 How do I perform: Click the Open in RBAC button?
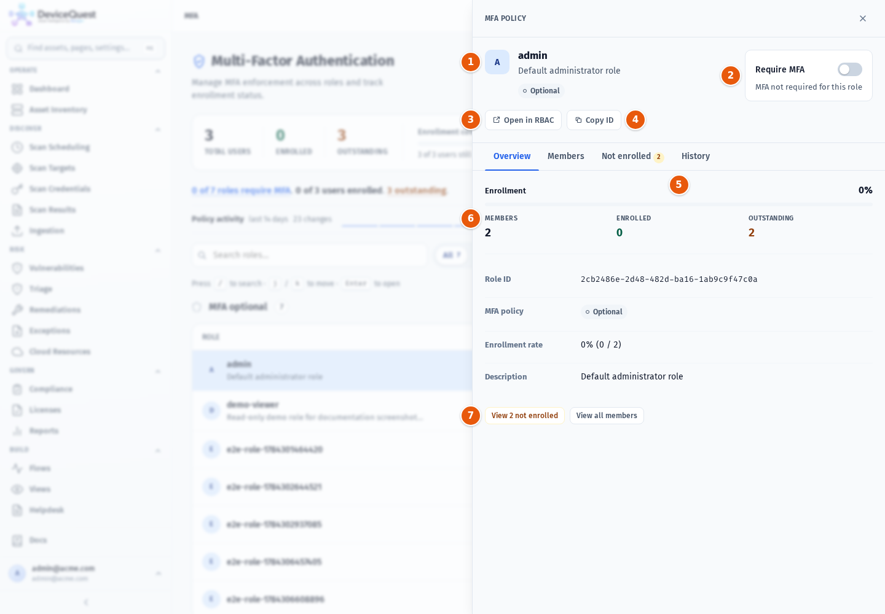[523, 120]
